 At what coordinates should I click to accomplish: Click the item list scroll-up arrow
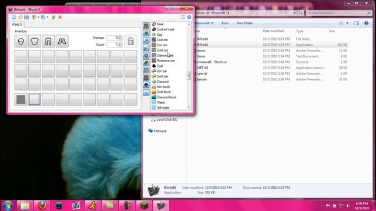pyautogui.click(x=189, y=25)
